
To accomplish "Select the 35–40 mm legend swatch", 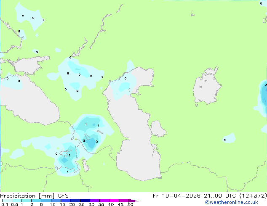I will point(104,201).
